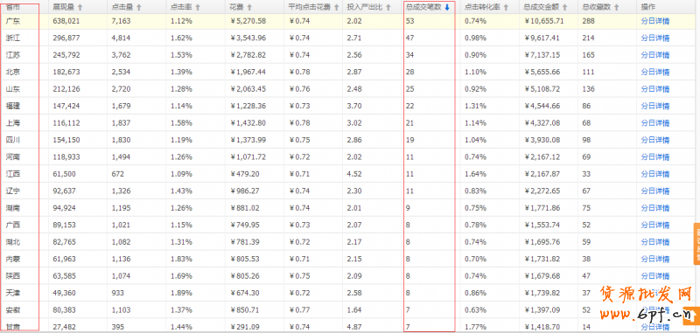Open 分日详情 for 广东 row
Screen dimensions: 700x333
tap(654, 21)
